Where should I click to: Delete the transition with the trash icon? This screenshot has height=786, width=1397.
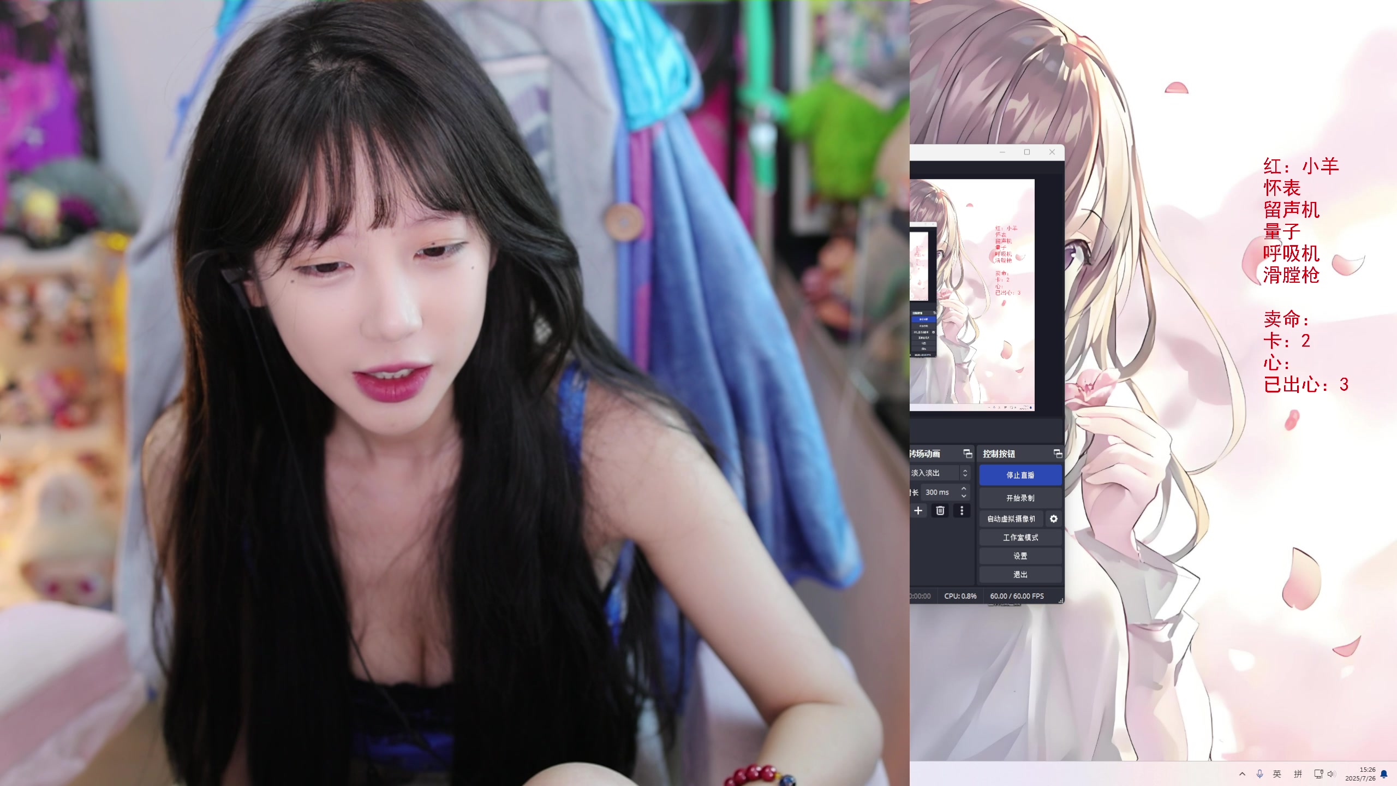coord(940,510)
